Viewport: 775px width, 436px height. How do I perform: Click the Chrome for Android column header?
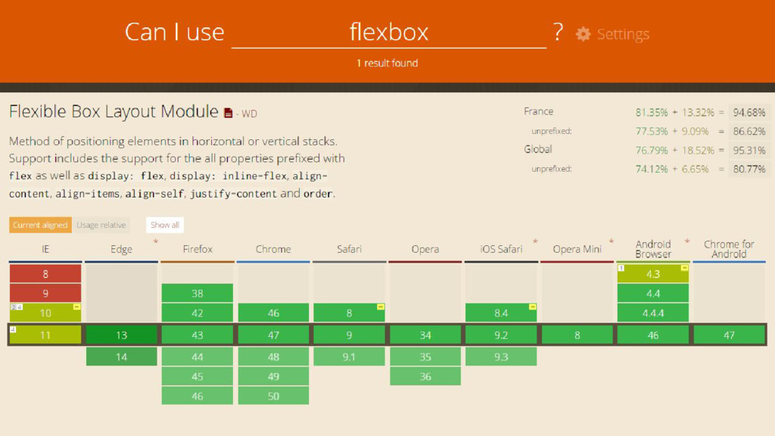tap(729, 249)
